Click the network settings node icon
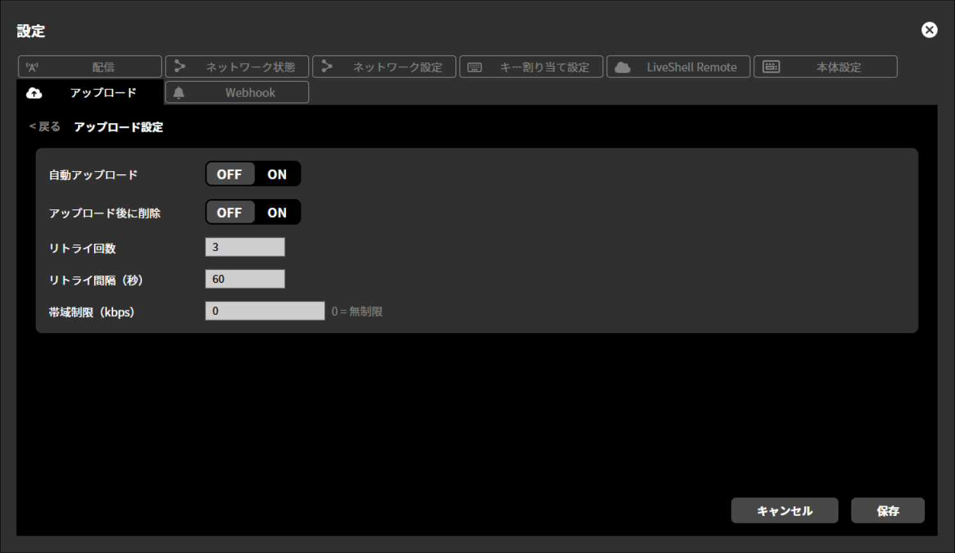955x553 pixels. pos(327,66)
